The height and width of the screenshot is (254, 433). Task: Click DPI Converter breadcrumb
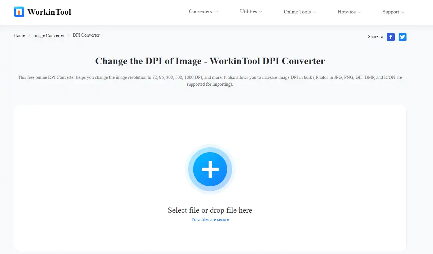(x=86, y=35)
